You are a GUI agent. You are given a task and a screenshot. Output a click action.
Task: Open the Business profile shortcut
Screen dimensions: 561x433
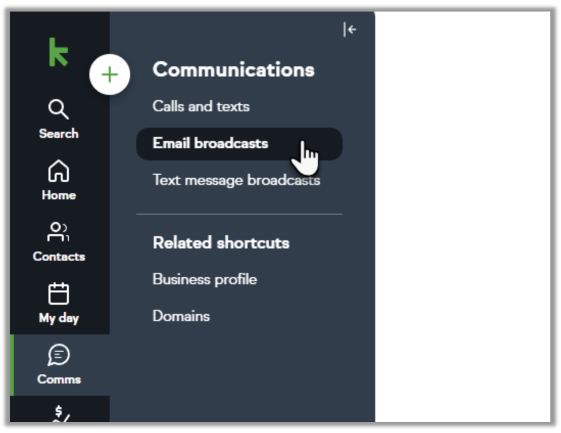(x=205, y=279)
